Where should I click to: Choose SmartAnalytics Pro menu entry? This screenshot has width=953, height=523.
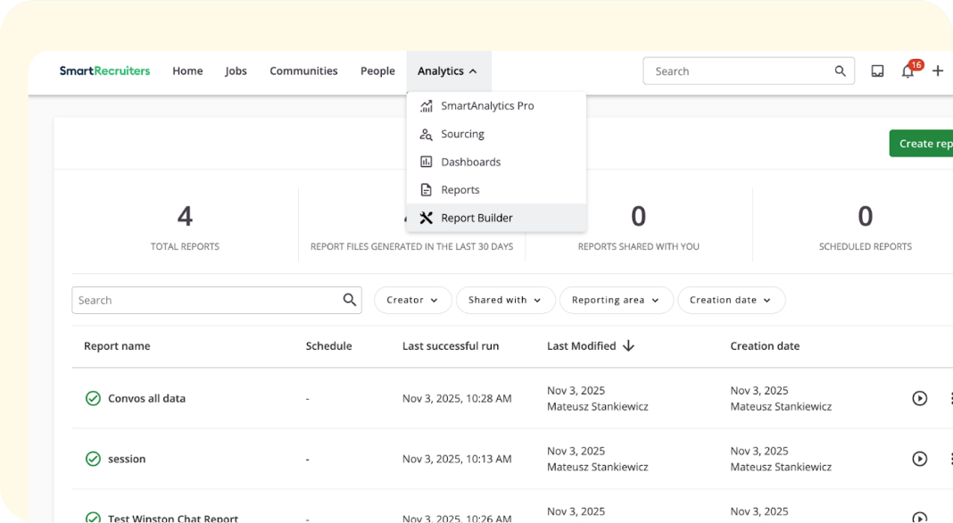coord(487,106)
